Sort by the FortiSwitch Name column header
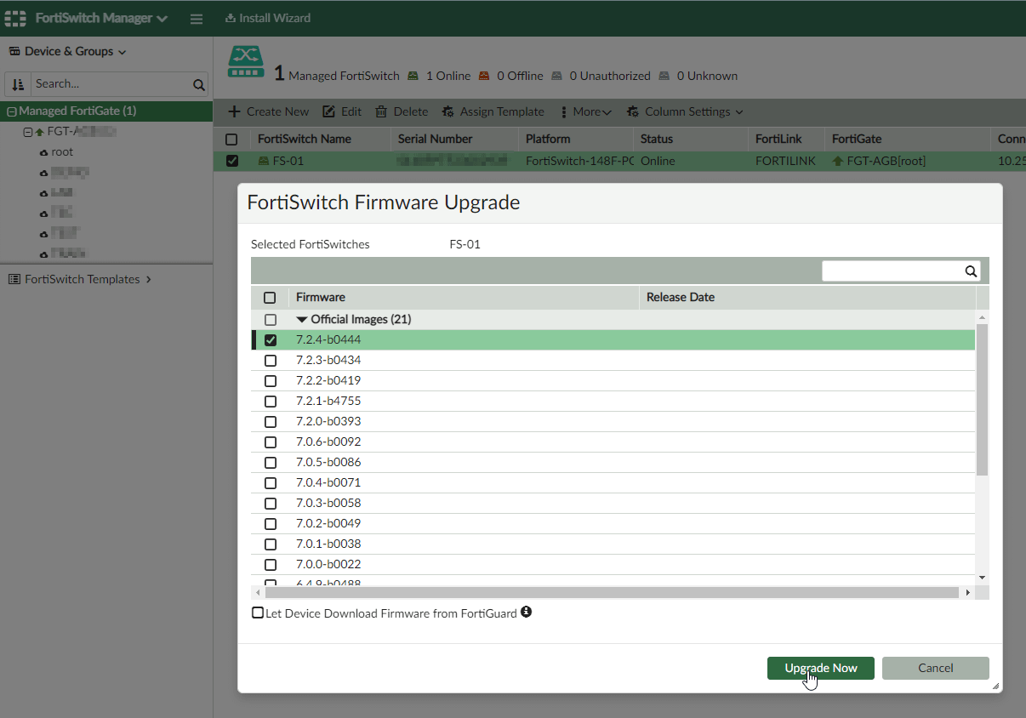Image resolution: width=1026 pixels, height=718 pixels. tap(305, 139)
